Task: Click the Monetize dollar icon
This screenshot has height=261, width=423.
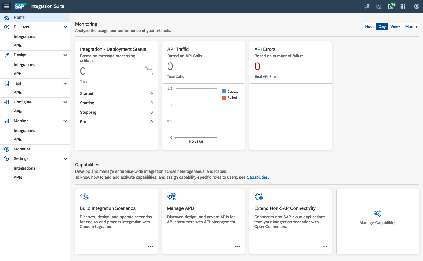Action: [x=7, y=149]
